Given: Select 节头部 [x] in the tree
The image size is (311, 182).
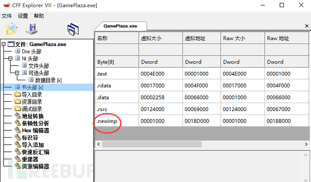Looking at the screenshot, I should (x=32, y=87).
